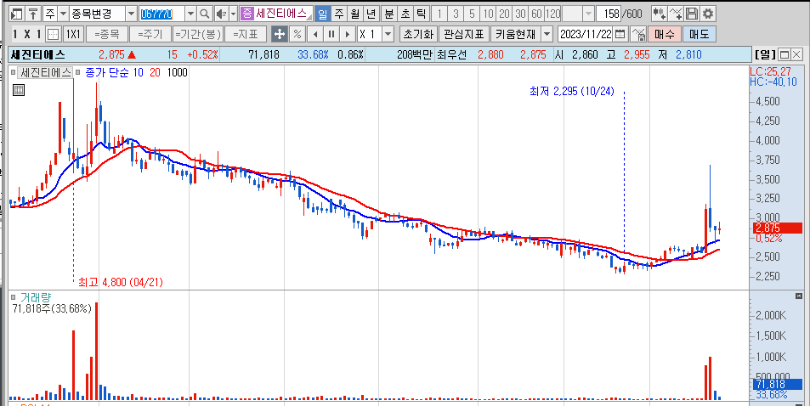Click the pause playback button

331,35
